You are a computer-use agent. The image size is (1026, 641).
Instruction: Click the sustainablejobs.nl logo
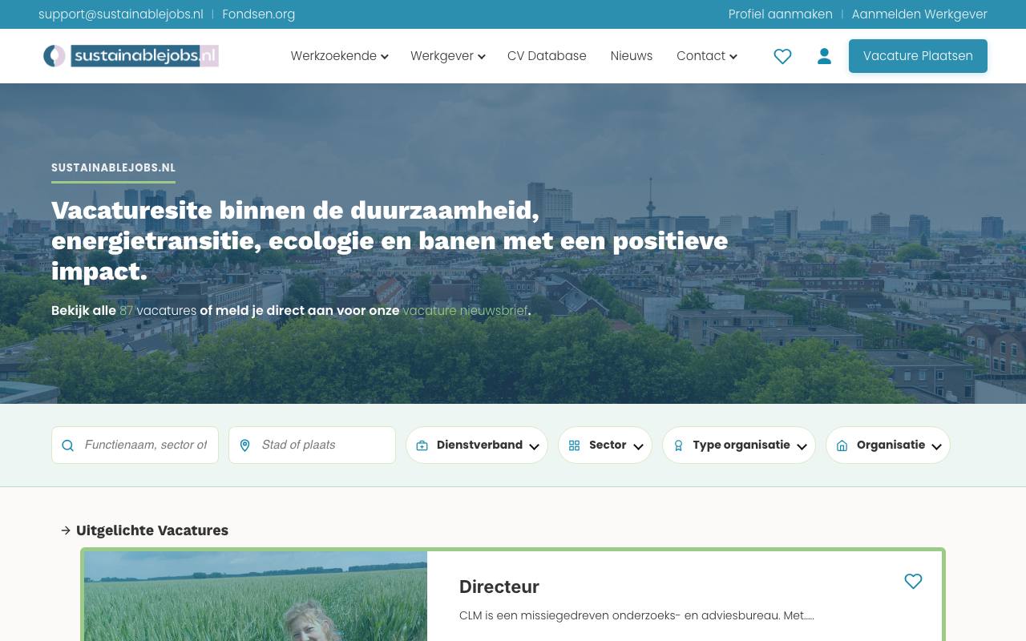[x=131, y=56]
